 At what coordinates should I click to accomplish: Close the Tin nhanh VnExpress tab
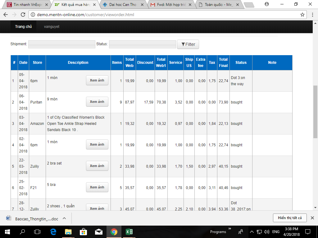(x=47, y=5)
